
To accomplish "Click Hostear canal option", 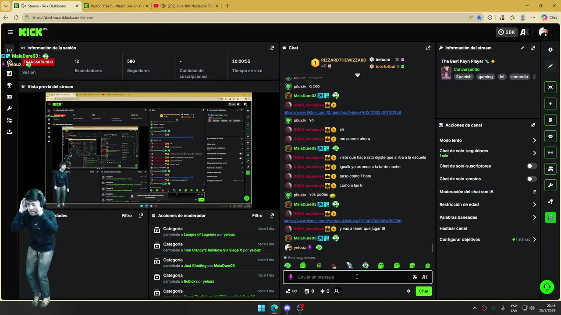I will coord(453,228).
